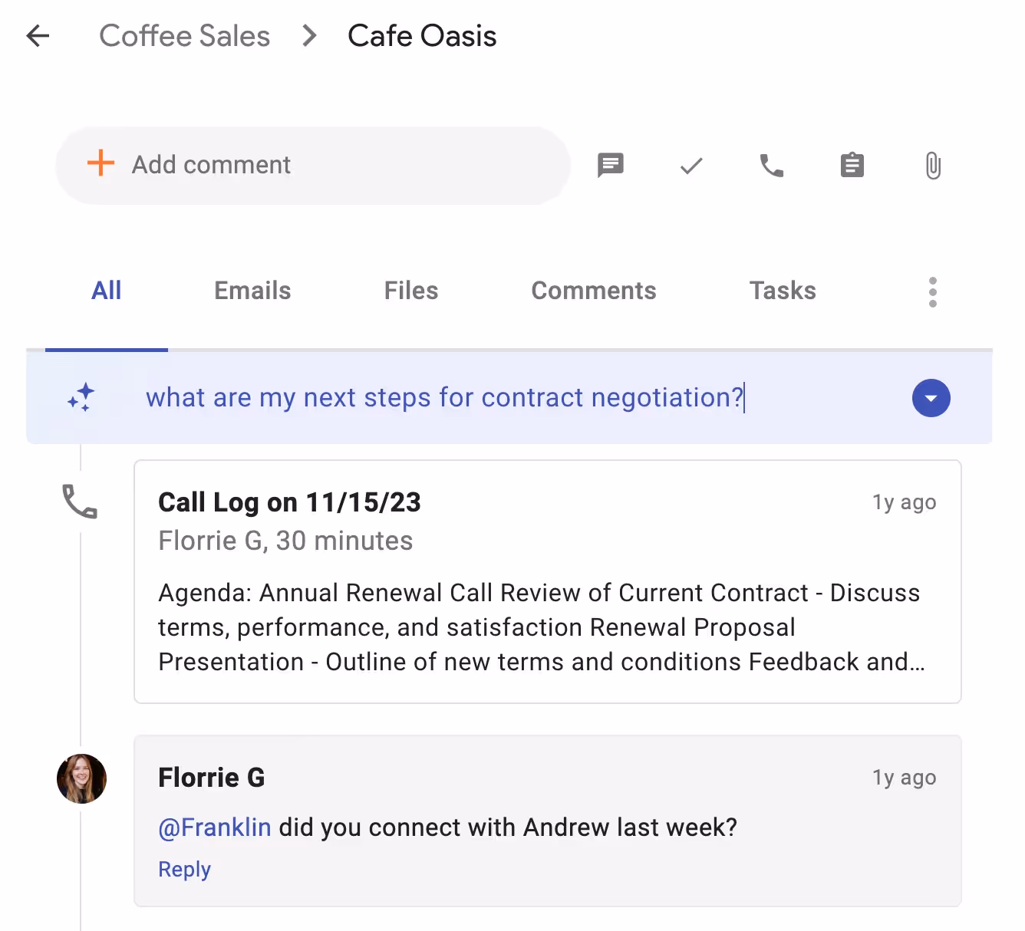The width and height of the screenshot is (1025, 931).
Task: Click the call log '1y ago' timestamp
Action: (x=904, y=502)
